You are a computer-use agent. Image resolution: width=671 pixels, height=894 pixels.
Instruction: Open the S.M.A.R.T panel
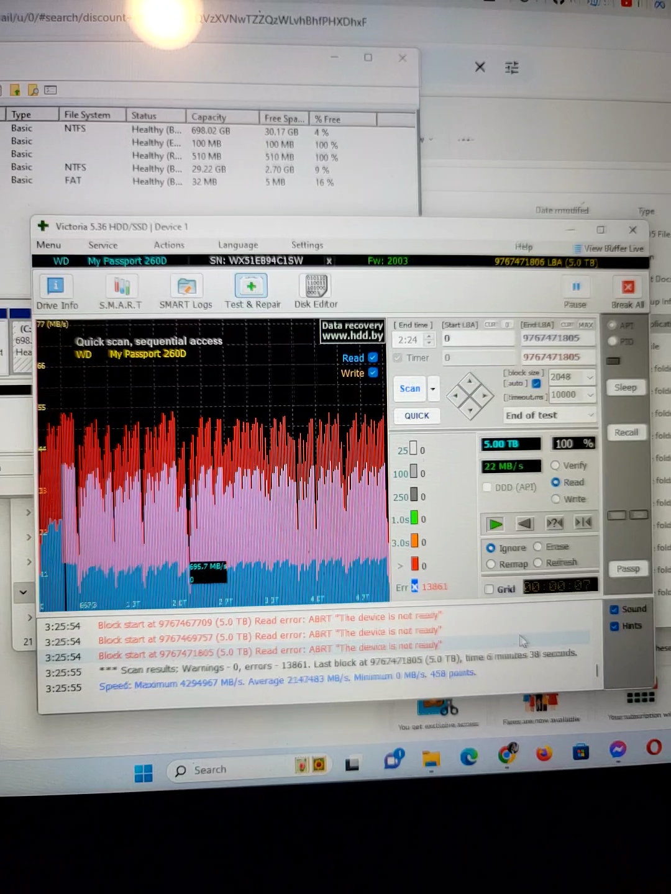[x=121, y=292]
